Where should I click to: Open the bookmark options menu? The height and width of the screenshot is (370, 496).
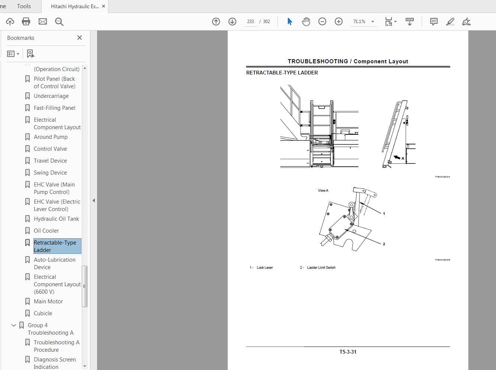[13, 53]
